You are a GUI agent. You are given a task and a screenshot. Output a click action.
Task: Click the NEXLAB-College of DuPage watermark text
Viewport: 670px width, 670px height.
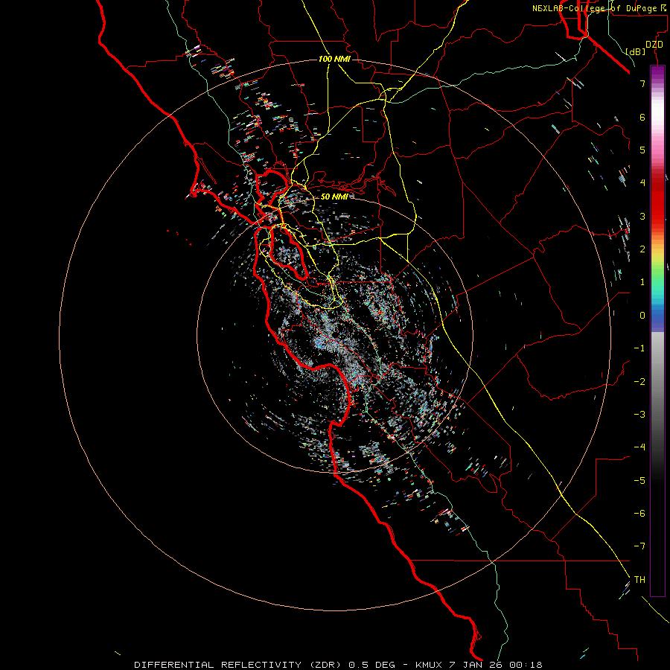[599, 8]
